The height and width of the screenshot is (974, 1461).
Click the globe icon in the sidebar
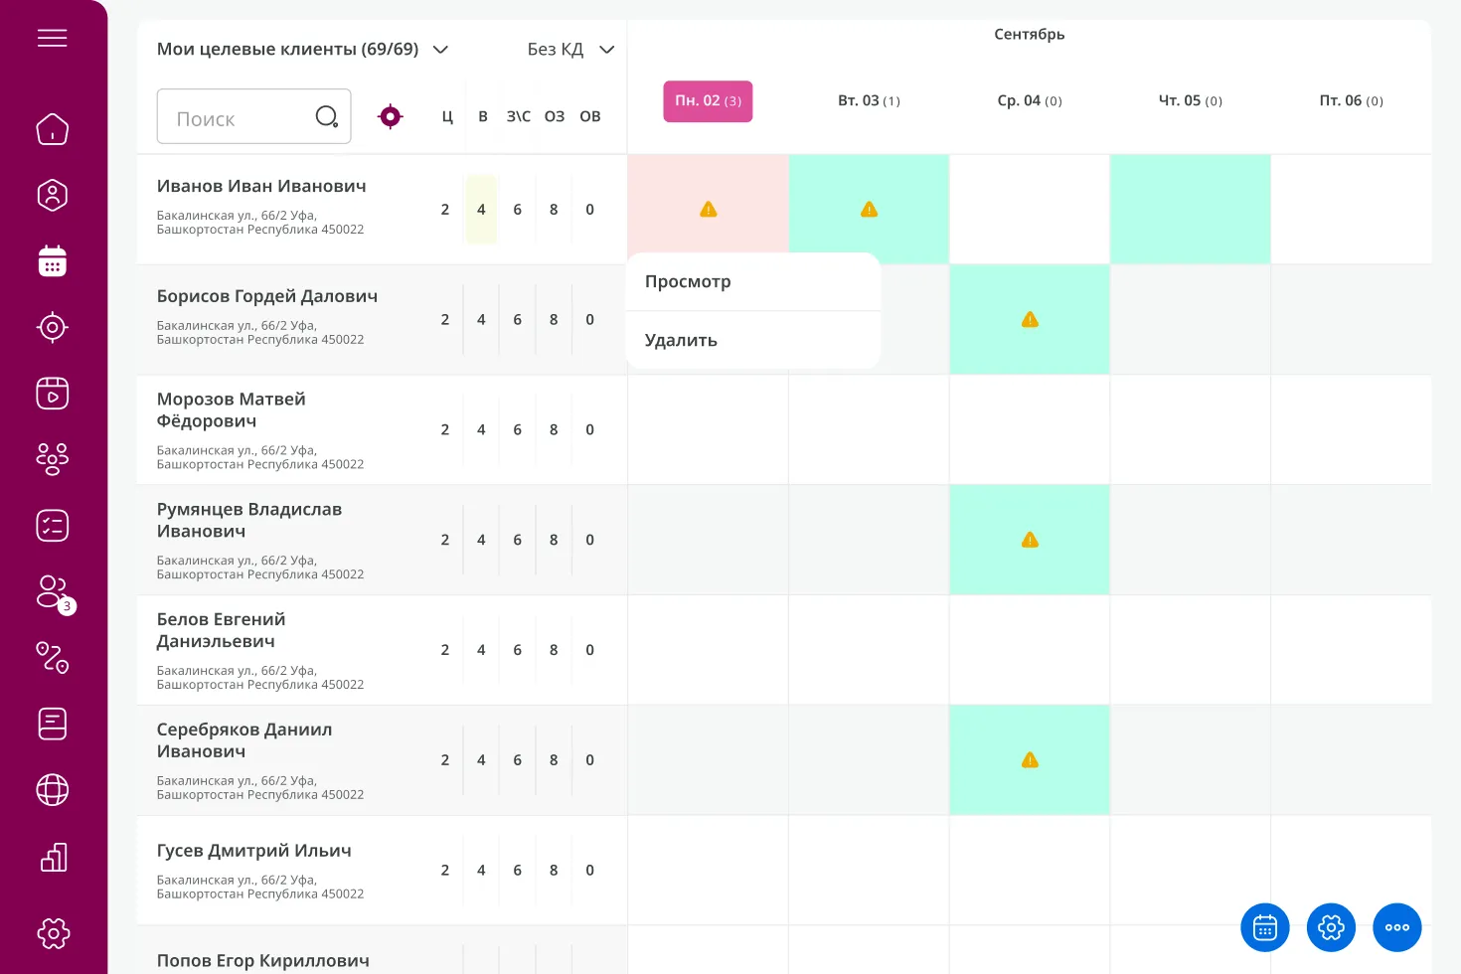[x=53, y=790]
